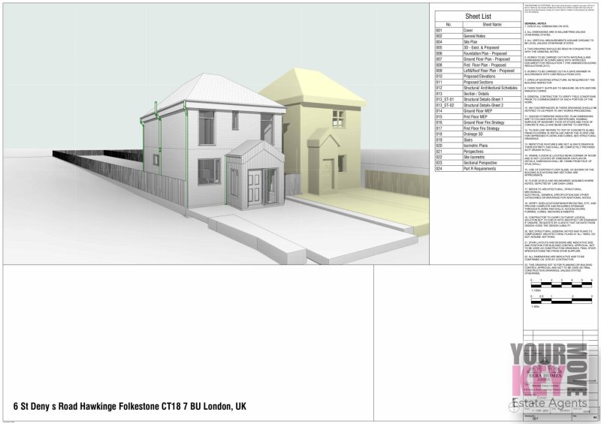Click "Loft&Roof Floor Plan - Proposed" row
This screenshot has width=601, height=424.
[478, 71]
